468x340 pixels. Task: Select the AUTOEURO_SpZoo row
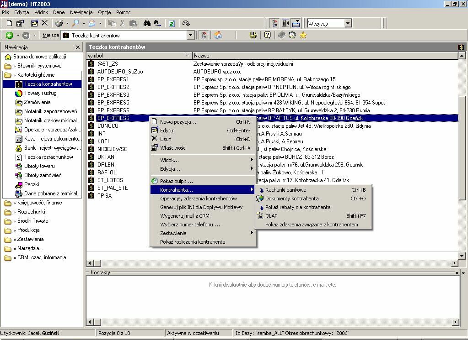pyautogui.click(x=272, y=72)
